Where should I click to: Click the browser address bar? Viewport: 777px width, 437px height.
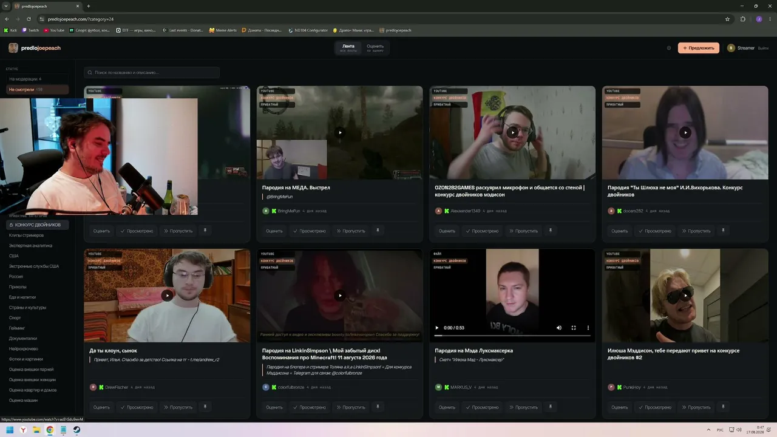pyautogui.click(x=382, y=19)
